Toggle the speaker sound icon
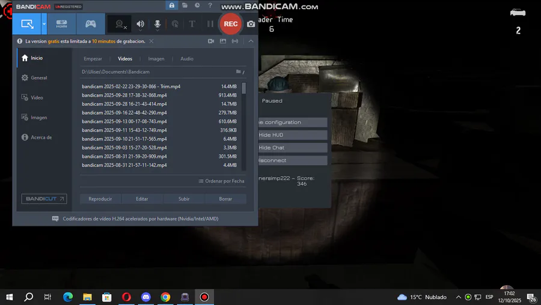Screen dimensions: 541x305 click(140, 24)
